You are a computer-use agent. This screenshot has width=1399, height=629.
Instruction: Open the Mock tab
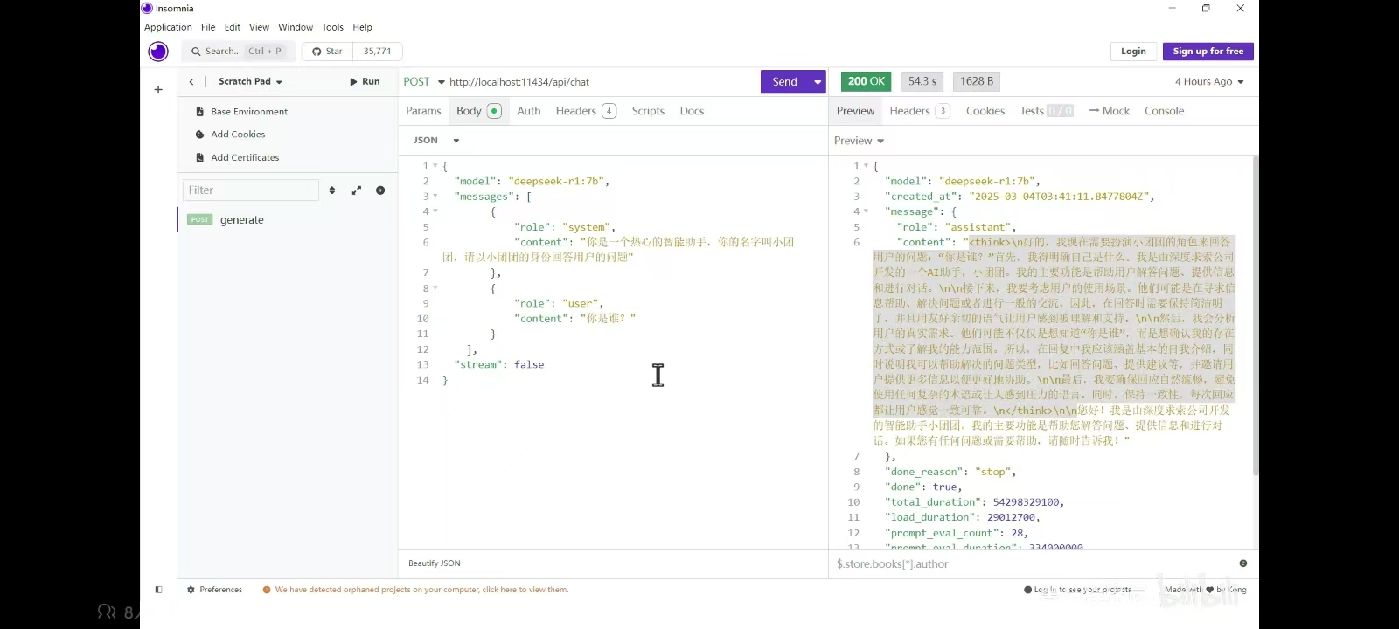point(1110,111)
